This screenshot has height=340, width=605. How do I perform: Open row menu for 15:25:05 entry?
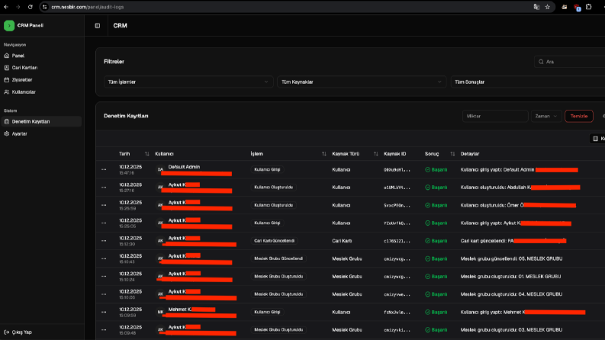click(x=104, y=223)
